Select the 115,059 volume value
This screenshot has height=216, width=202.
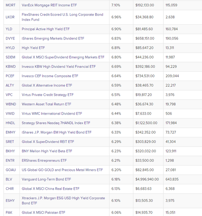171,5
